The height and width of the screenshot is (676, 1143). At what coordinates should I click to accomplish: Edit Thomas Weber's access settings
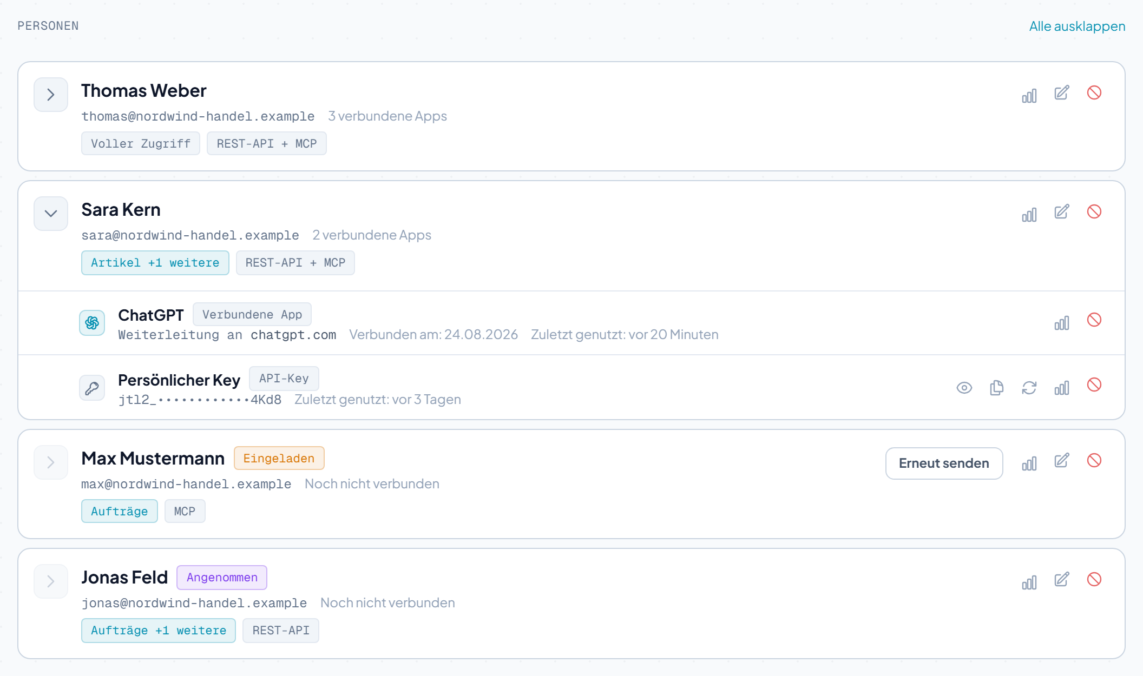point(1061,93)
